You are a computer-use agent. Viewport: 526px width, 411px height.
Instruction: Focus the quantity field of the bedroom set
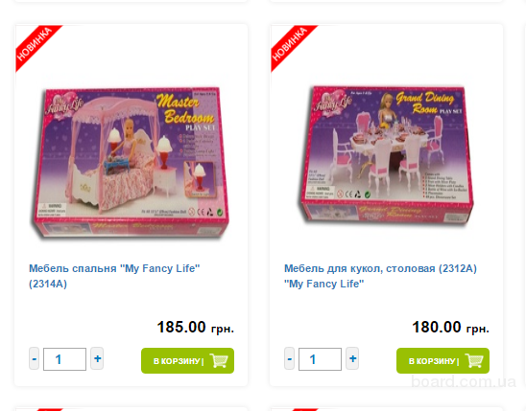(x=64, y=359)
